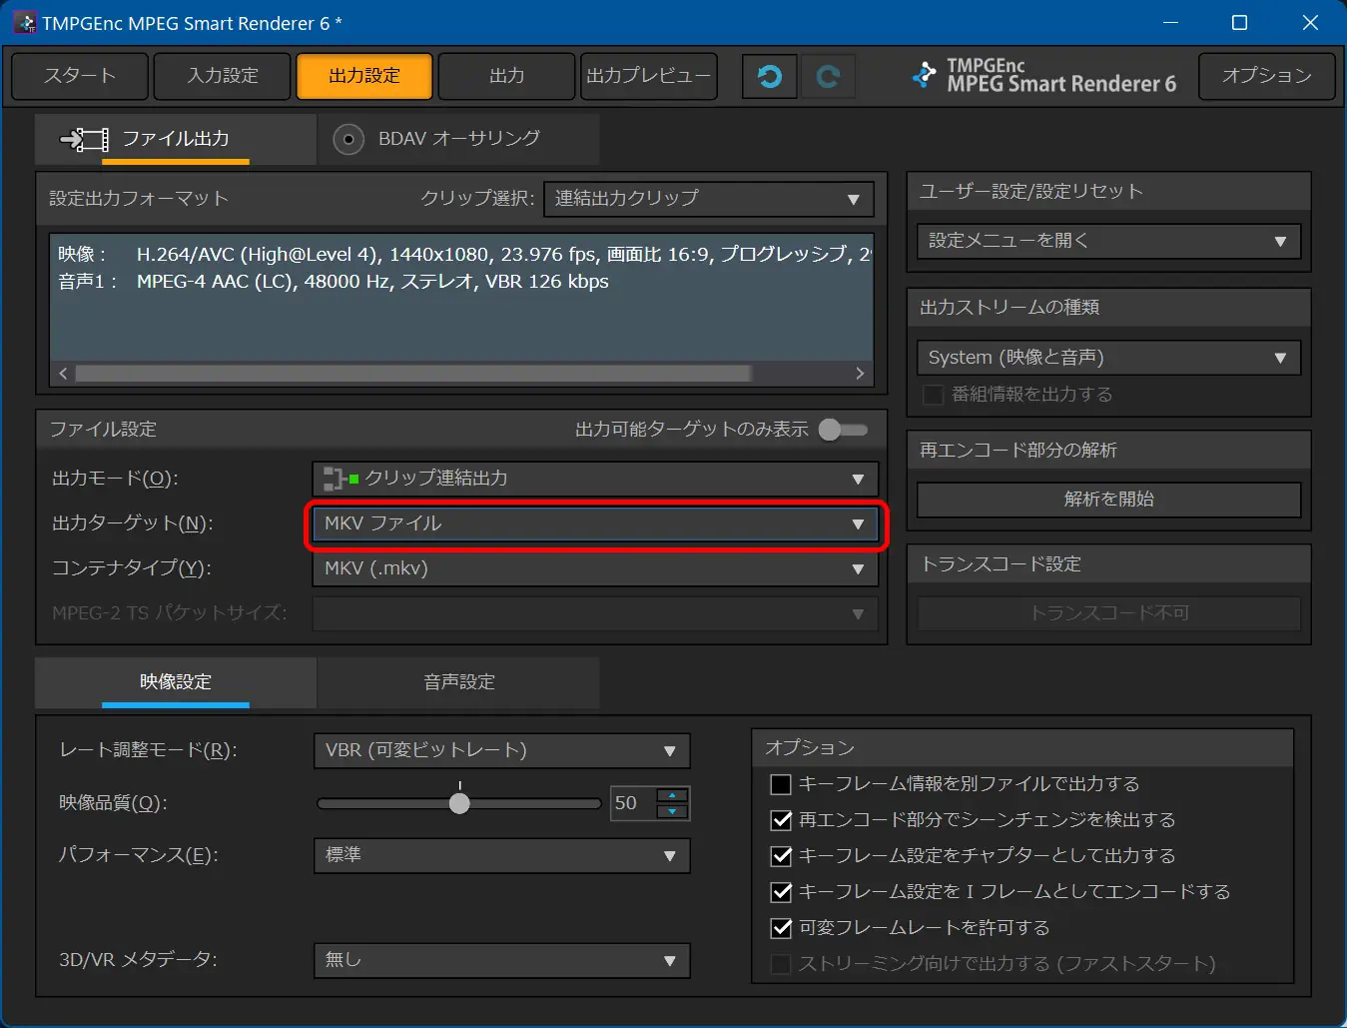This screenshot has height=1028, width=1347.
Task: Open コンテナタイプ dropdown MKV (.mkv)
Action: pos(595,568)
